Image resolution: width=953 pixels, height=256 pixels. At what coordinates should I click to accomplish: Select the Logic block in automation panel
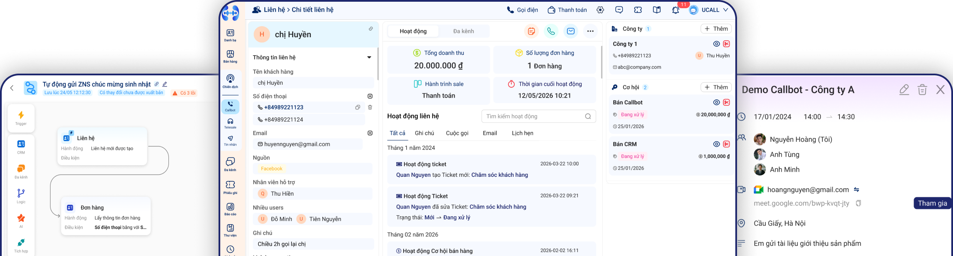(21, 196)
